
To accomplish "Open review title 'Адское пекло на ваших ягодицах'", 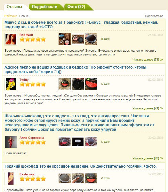I will point(75,70).
